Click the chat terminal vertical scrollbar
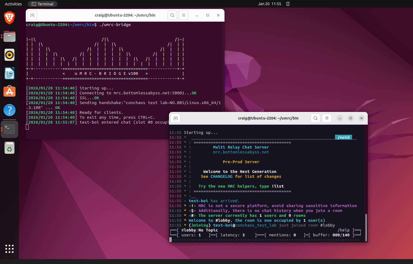The width and height of the screenshot is (413, 264). coord(366,227)
